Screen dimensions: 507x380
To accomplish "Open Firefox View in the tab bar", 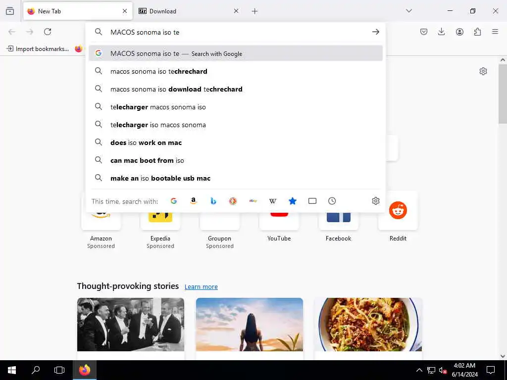I will [x=10, y=11].
